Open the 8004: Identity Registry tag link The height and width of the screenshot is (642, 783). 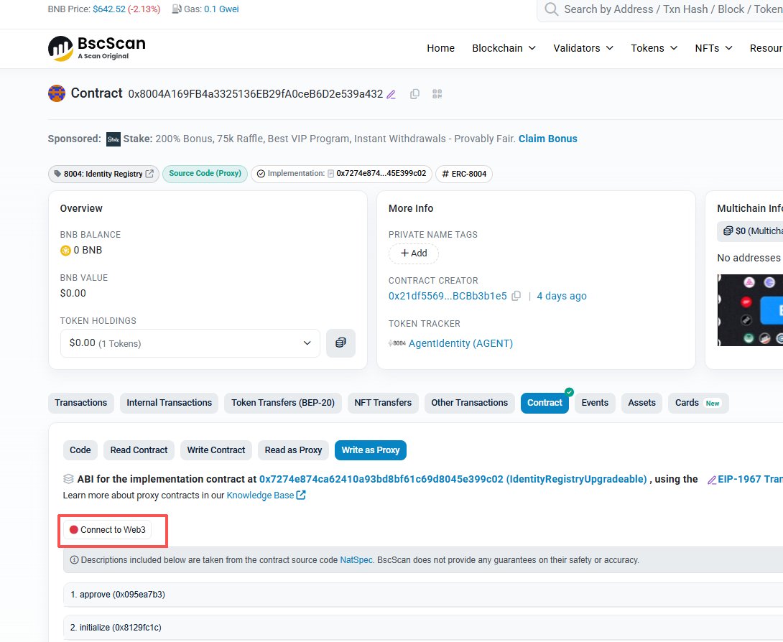pyautogui.click(x=104, y=174)
